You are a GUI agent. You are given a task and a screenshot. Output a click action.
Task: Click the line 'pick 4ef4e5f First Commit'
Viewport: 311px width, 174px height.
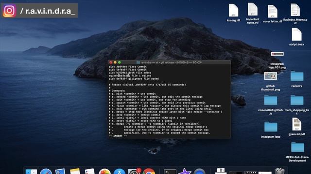pyautogui.click(x=127, y=70)
